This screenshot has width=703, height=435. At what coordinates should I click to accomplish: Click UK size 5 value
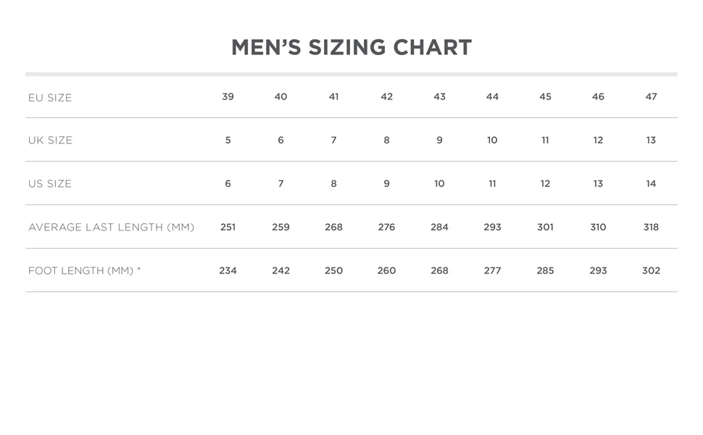pyautogui.click(x=228, y=141)
